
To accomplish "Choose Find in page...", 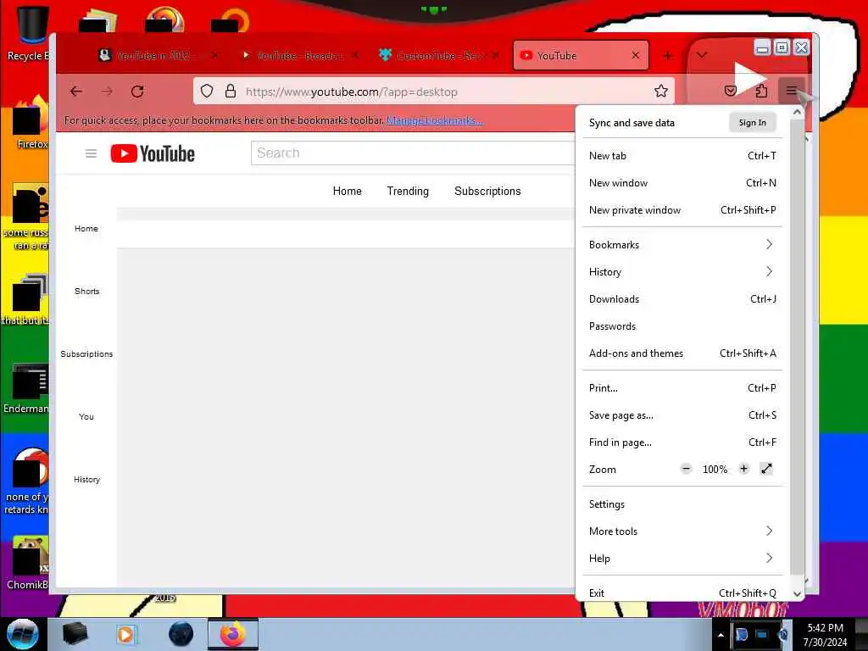I will coord(682,442).
